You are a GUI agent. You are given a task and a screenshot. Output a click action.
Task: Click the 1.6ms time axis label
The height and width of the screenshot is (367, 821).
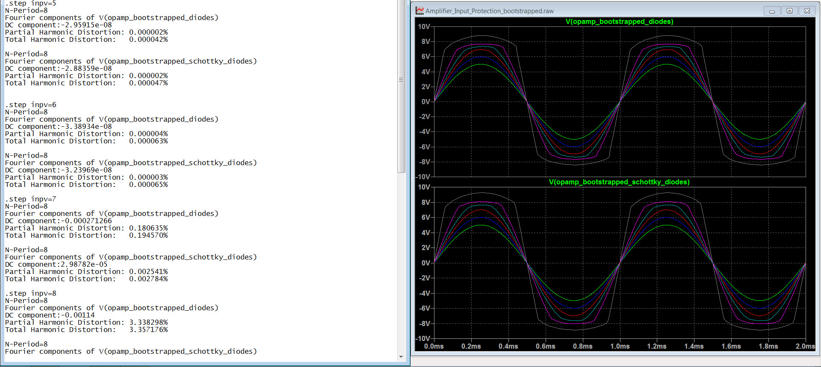pyautogui.click(x=731, y=346)
